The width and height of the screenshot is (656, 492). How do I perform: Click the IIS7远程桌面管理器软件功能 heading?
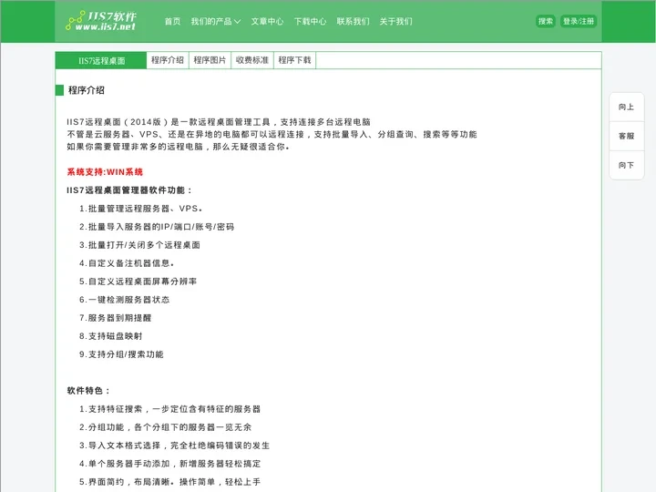[x=129, y=190]
